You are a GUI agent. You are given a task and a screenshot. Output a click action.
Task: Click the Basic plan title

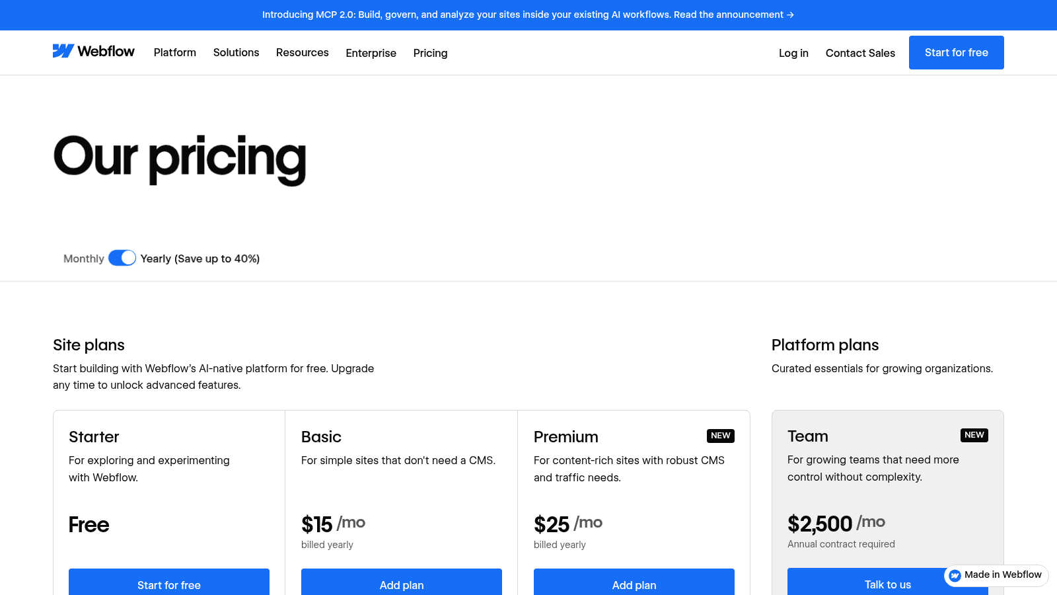click(321, 437)
